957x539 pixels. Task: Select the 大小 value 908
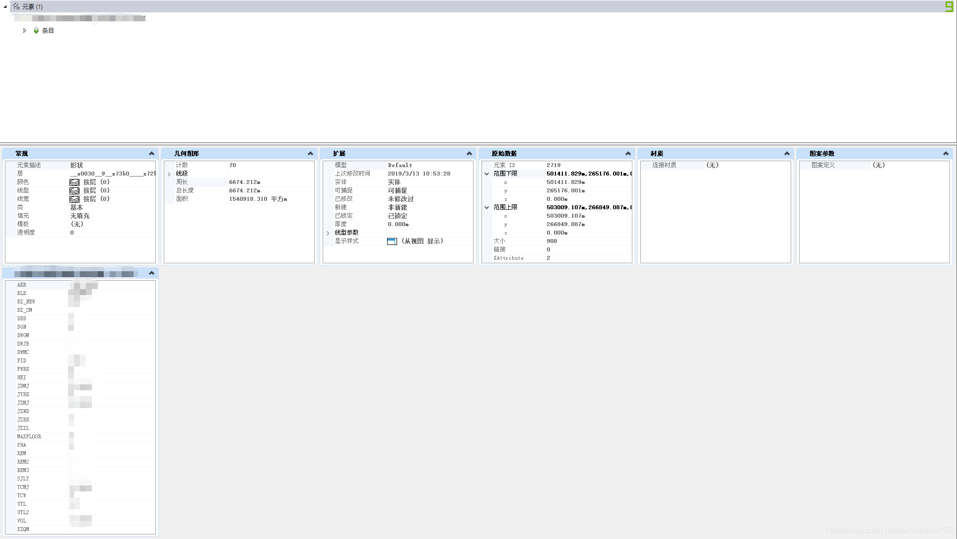pyautogui.click(x=552, y=241)
